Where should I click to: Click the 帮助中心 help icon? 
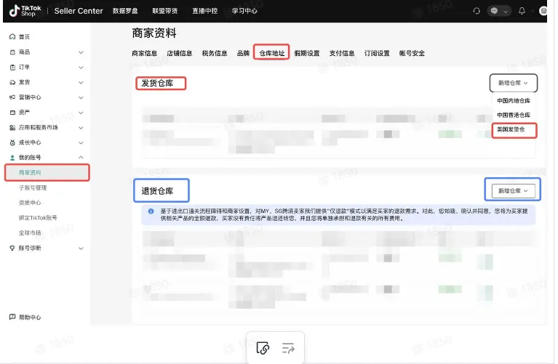point(12,317)
